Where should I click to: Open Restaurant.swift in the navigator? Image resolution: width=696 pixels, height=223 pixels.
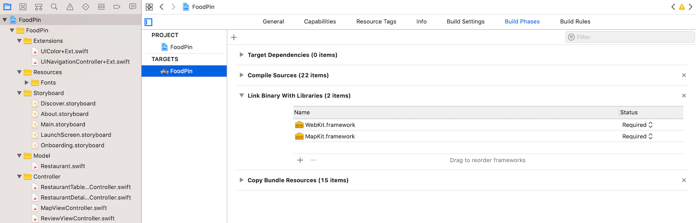click(x=63, y=166)
